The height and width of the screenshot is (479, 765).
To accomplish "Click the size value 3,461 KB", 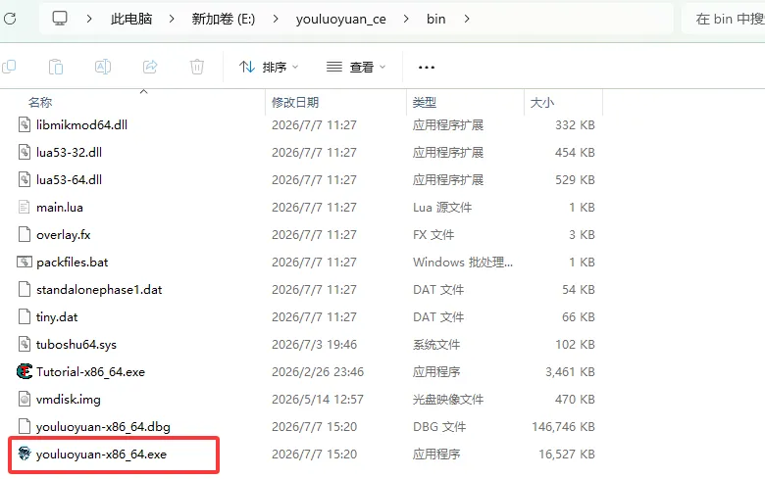I will coord(570,372).
